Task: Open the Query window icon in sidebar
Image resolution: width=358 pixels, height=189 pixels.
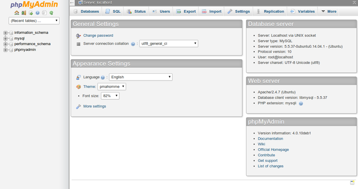Action: 31,13
